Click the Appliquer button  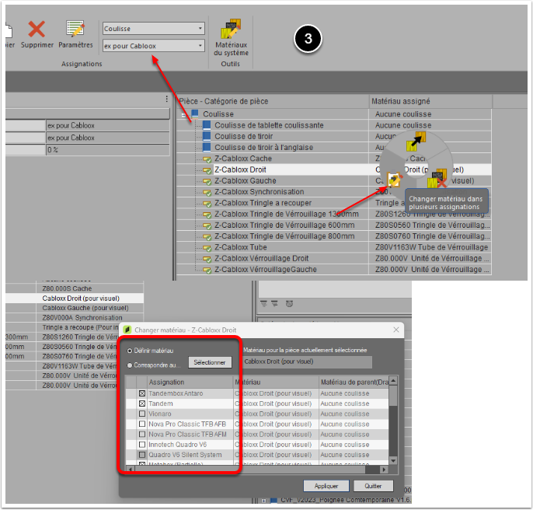pyautogui.click(x=326, y=486)
